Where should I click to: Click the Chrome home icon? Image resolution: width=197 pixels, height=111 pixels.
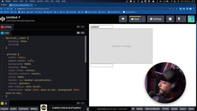tap(11, 9)
